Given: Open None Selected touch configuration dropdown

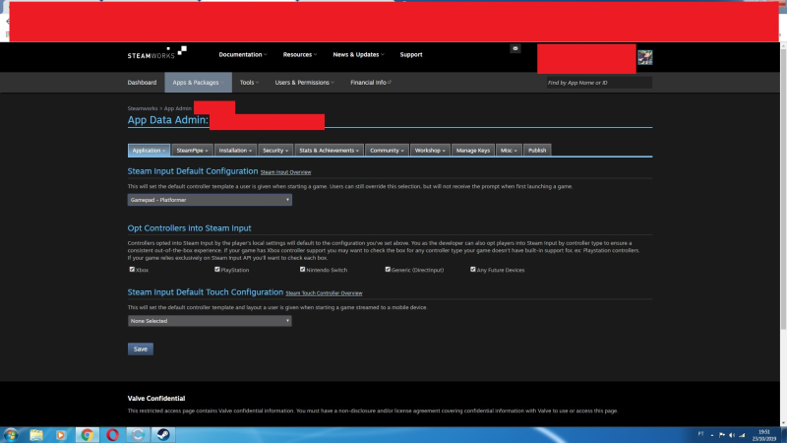Looking at the screenshot, I should (x=210, y=321).
